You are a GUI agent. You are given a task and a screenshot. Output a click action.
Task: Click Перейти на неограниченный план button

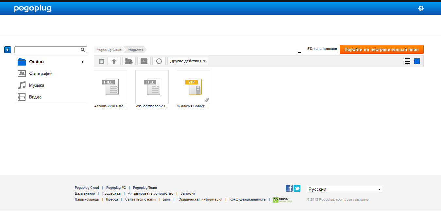click(x=382, y=50)
